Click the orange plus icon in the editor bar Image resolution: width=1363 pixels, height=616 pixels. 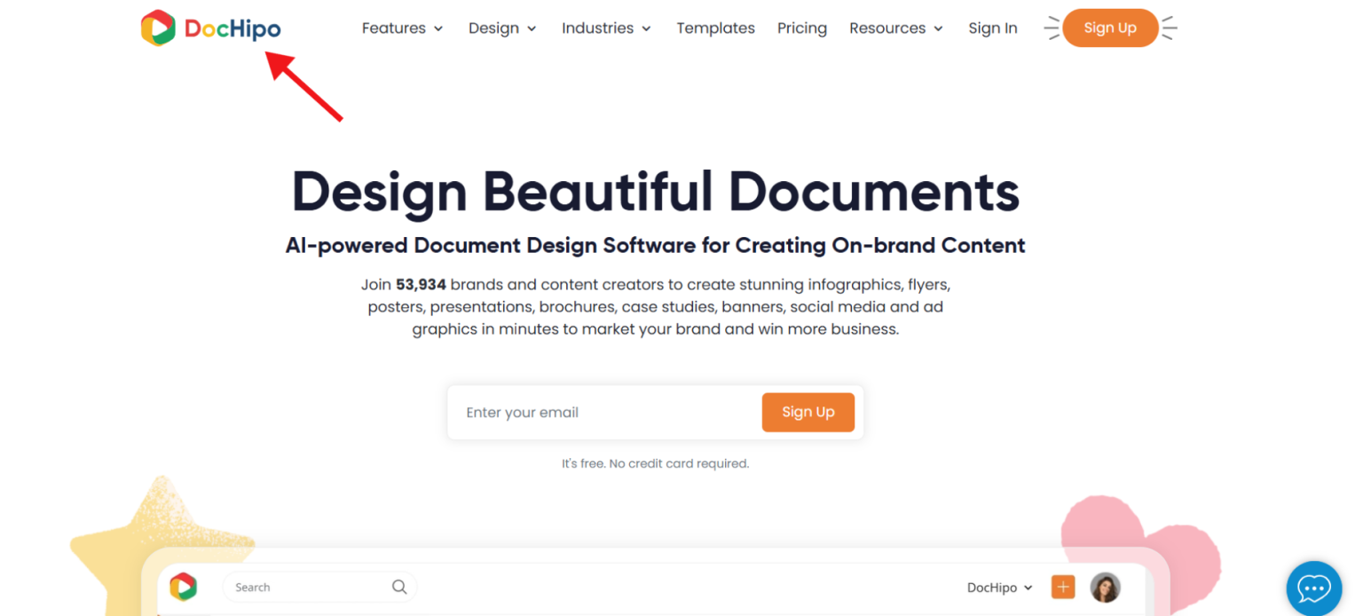point(1062,587)
